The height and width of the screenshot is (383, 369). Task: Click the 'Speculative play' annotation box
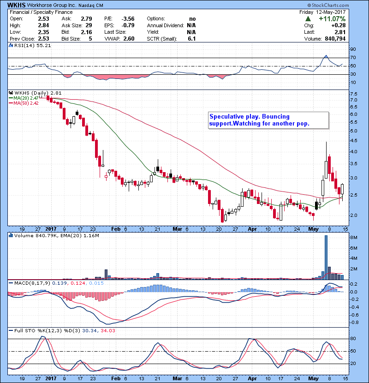click(268, 120)
